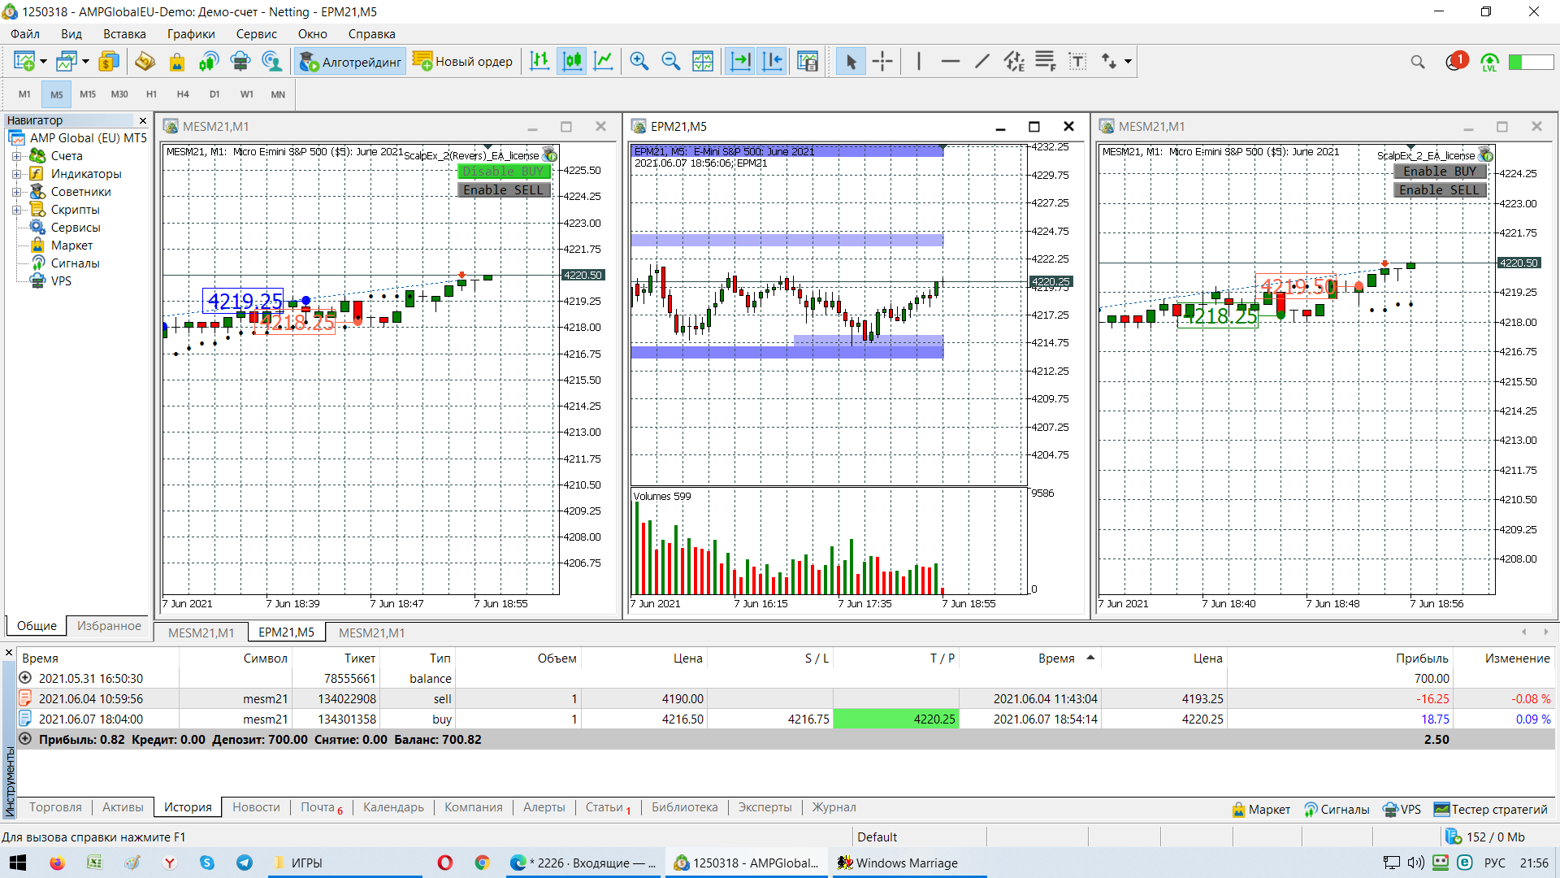Open the Графики menu
This screenshot has height=878, width=1560.
coord(191,34)
